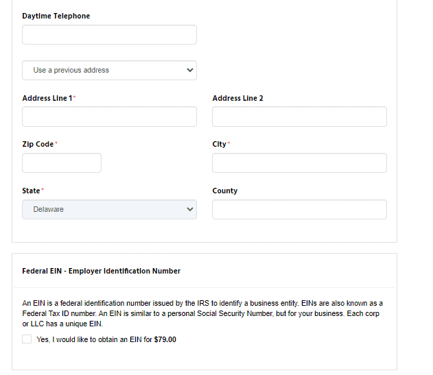Click the County label text
Screen dimensions: 433x375
pyautogui.click(x=225, y=191)
